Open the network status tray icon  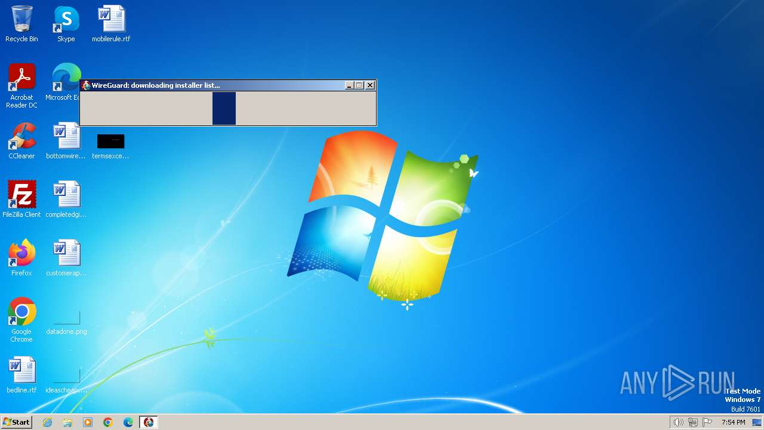[693, 422]
